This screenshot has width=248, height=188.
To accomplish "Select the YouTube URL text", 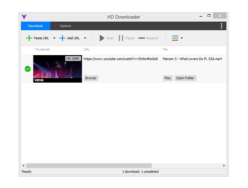I will pos(120,59).
